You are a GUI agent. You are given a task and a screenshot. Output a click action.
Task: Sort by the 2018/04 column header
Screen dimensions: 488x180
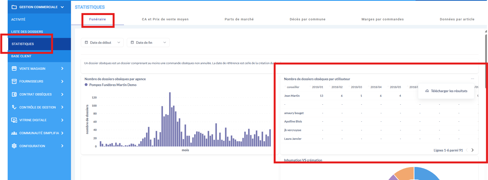(x=376, y=87)
